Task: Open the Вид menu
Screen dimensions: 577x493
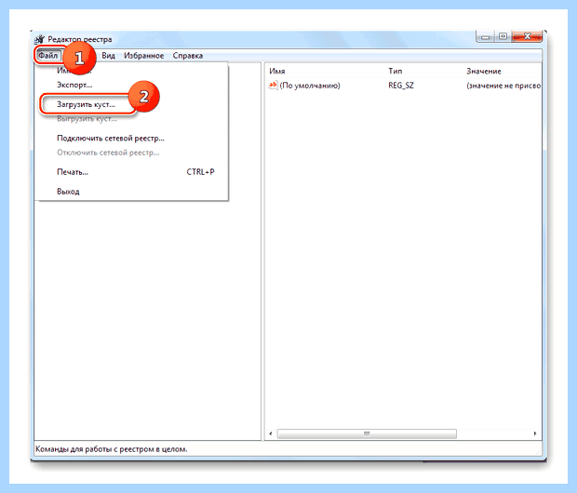Action: click(108, 56)
